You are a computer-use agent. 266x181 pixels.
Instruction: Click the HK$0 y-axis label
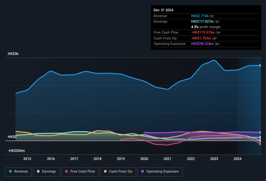pos(12,137)
